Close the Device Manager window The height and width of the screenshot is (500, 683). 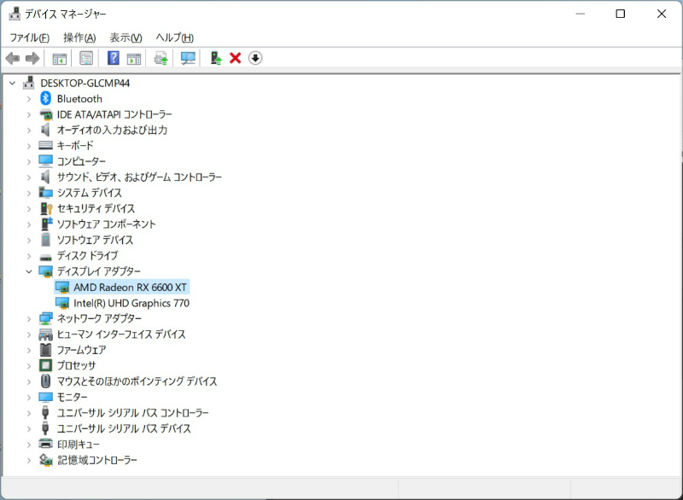click(661, 14)
